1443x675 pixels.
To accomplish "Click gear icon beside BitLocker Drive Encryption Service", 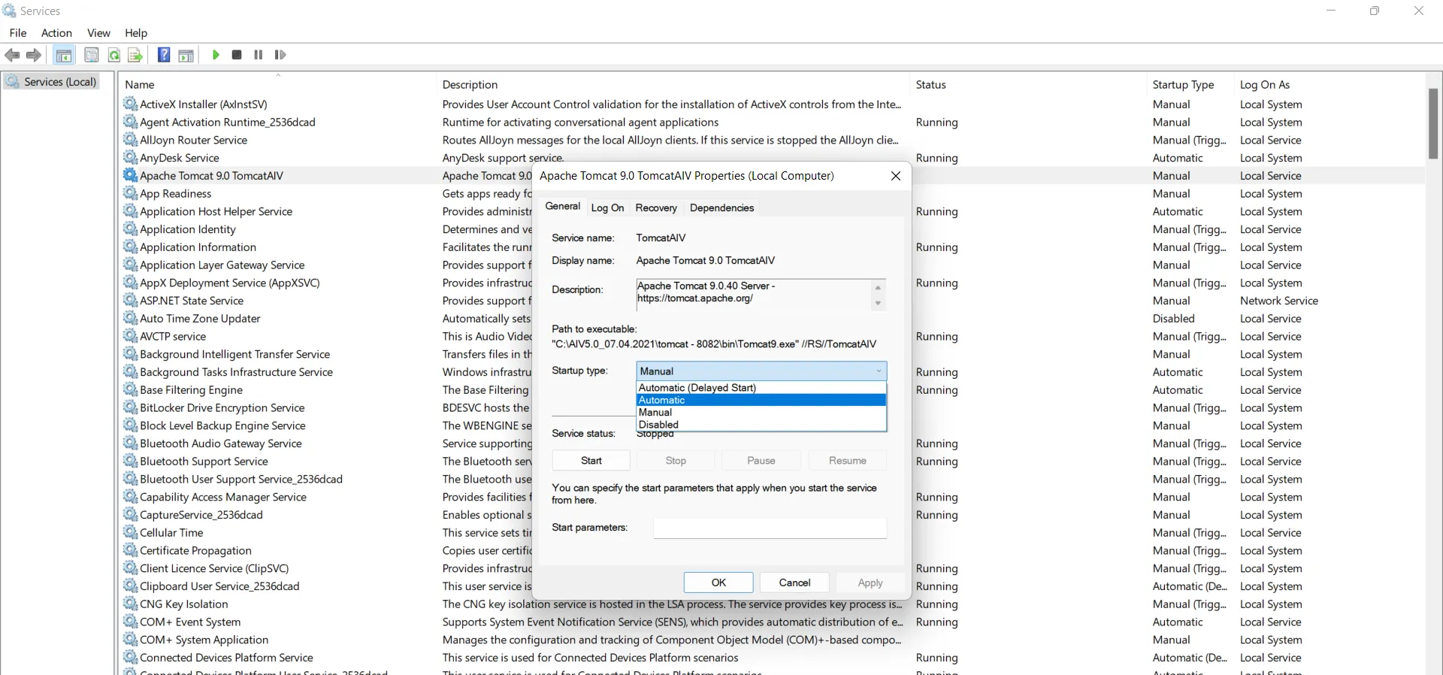I will click(x=131, y=407).
